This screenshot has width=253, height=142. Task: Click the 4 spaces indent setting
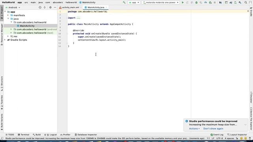click(x=229, y=138)
